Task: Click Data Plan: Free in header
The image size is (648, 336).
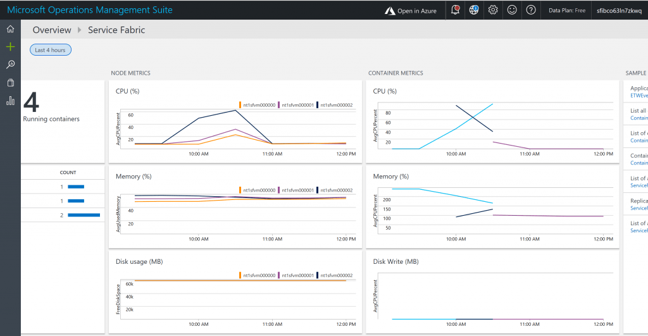Action: click(x=567, y=11)
